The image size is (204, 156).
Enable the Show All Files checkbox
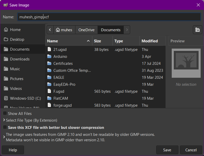5,113
